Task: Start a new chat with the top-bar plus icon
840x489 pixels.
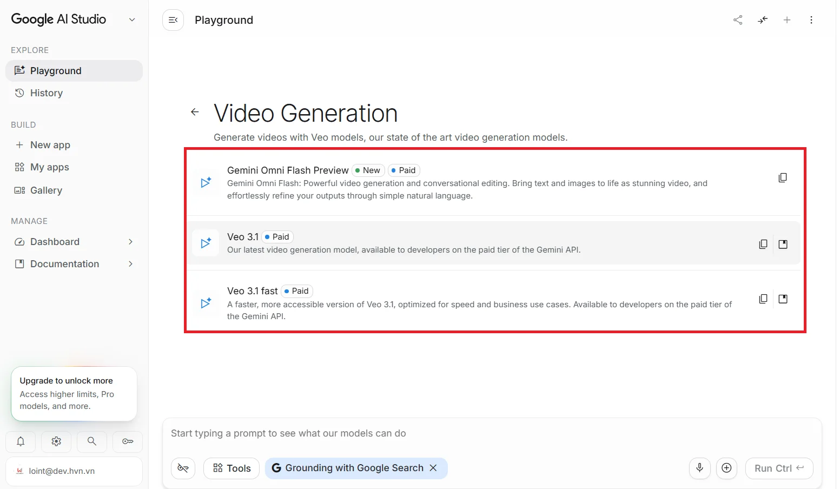Action: click(787, 20)
